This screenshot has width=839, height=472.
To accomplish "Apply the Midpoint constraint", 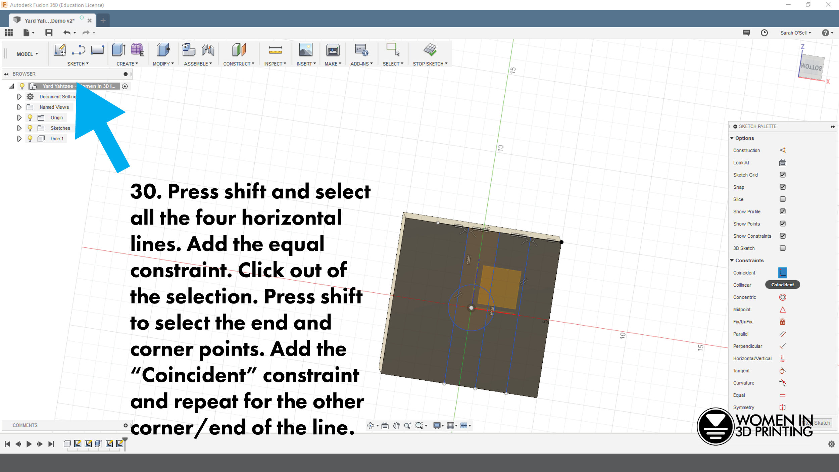I will click(783, 310).
